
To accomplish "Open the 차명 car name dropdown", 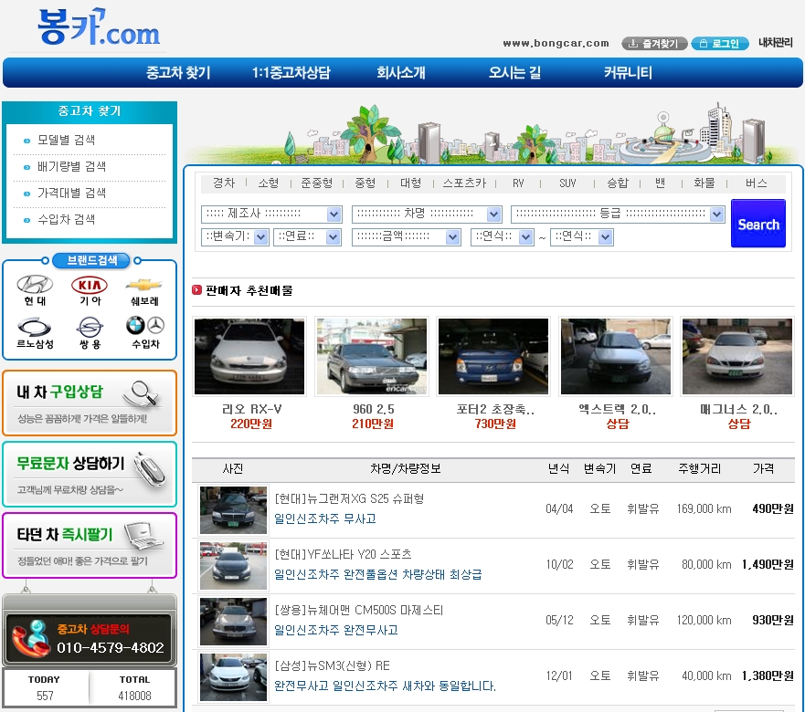I will 427,214.
